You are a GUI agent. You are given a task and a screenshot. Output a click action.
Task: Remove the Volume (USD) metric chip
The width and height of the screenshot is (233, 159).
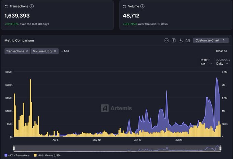pyautogui.click(x=55, y=51)
